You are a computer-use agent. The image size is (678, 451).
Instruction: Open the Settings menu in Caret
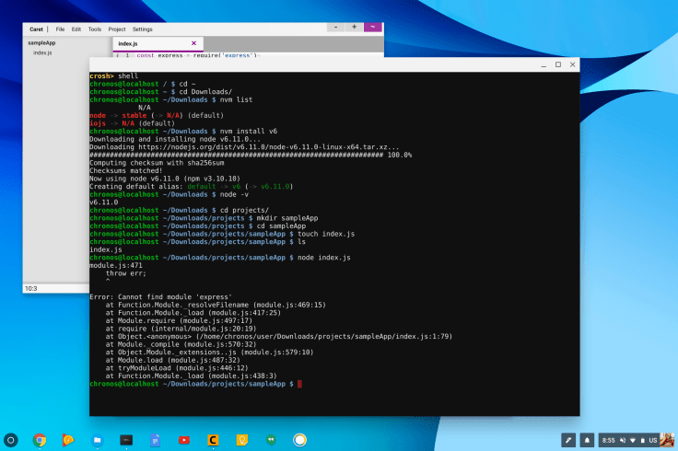143,29
